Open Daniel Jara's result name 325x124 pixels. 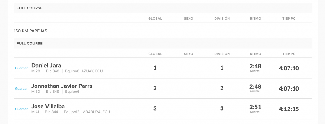[x=46, y=66]
